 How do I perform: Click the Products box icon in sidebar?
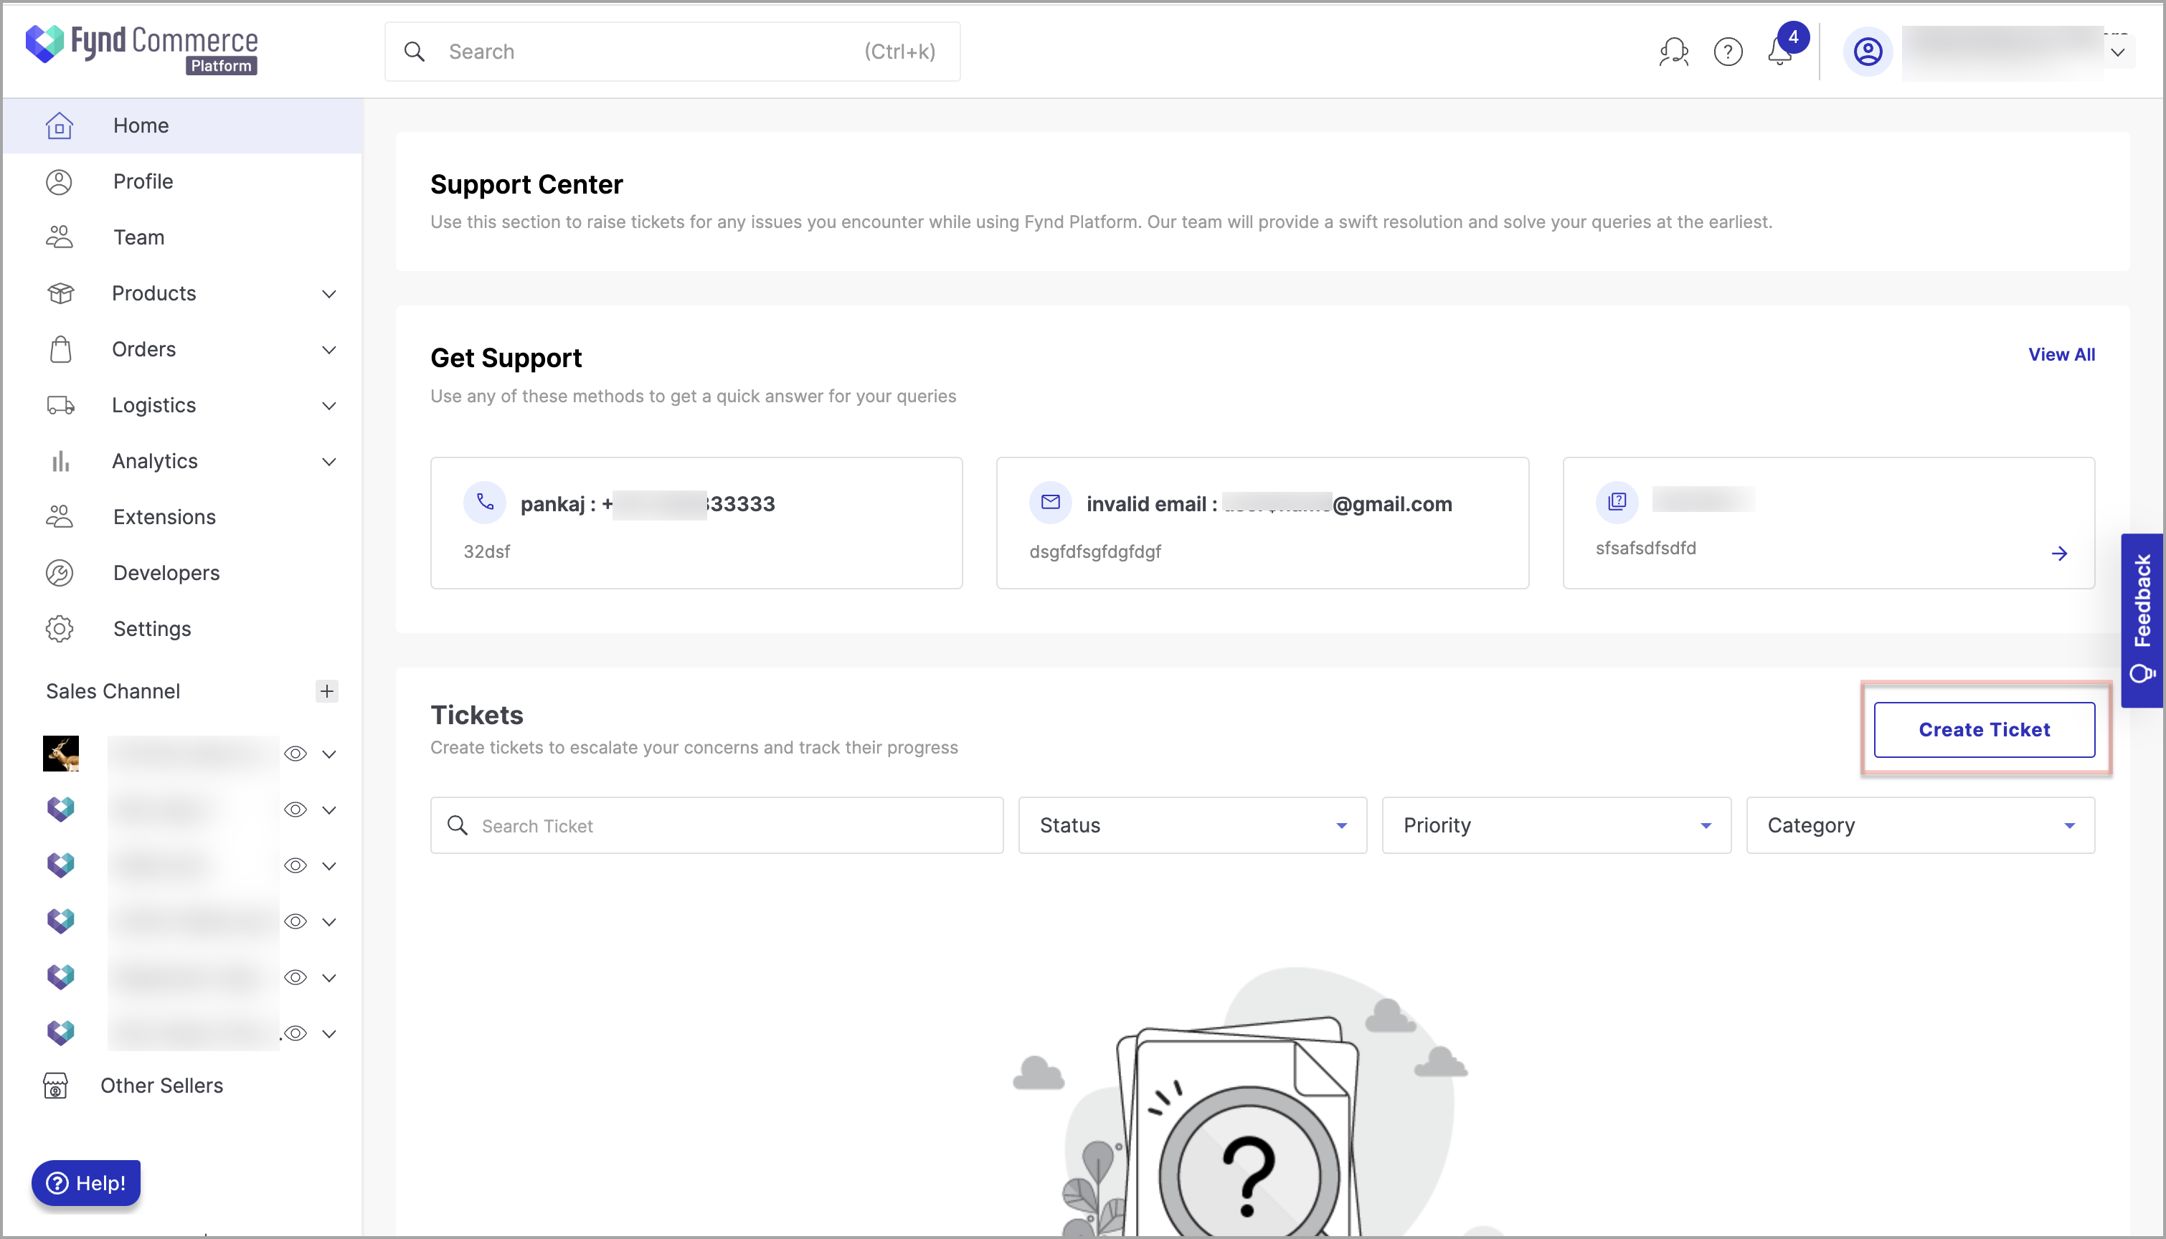coord(60,293)
